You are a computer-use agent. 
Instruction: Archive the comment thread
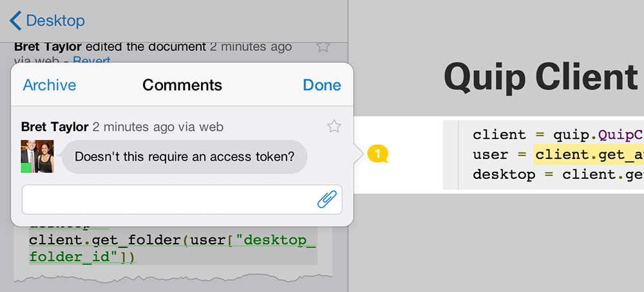(x=50, y=85)
